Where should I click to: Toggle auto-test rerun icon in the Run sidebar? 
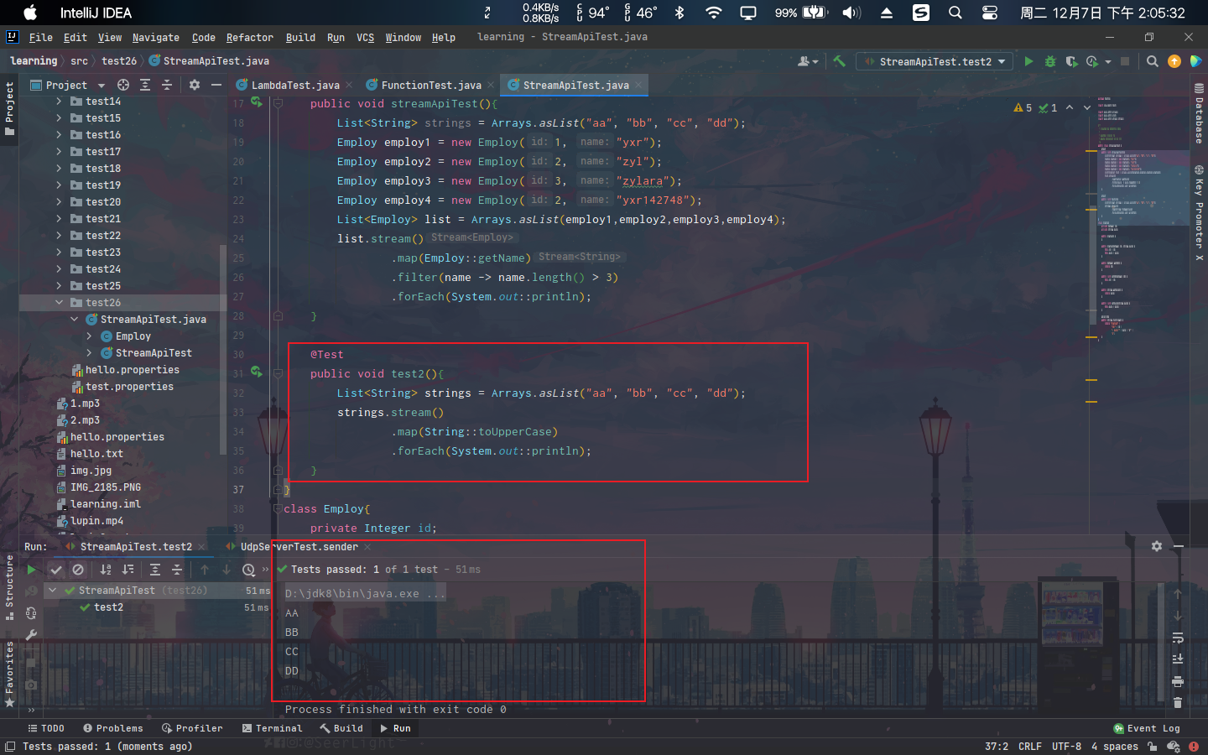tap(31, 613)
